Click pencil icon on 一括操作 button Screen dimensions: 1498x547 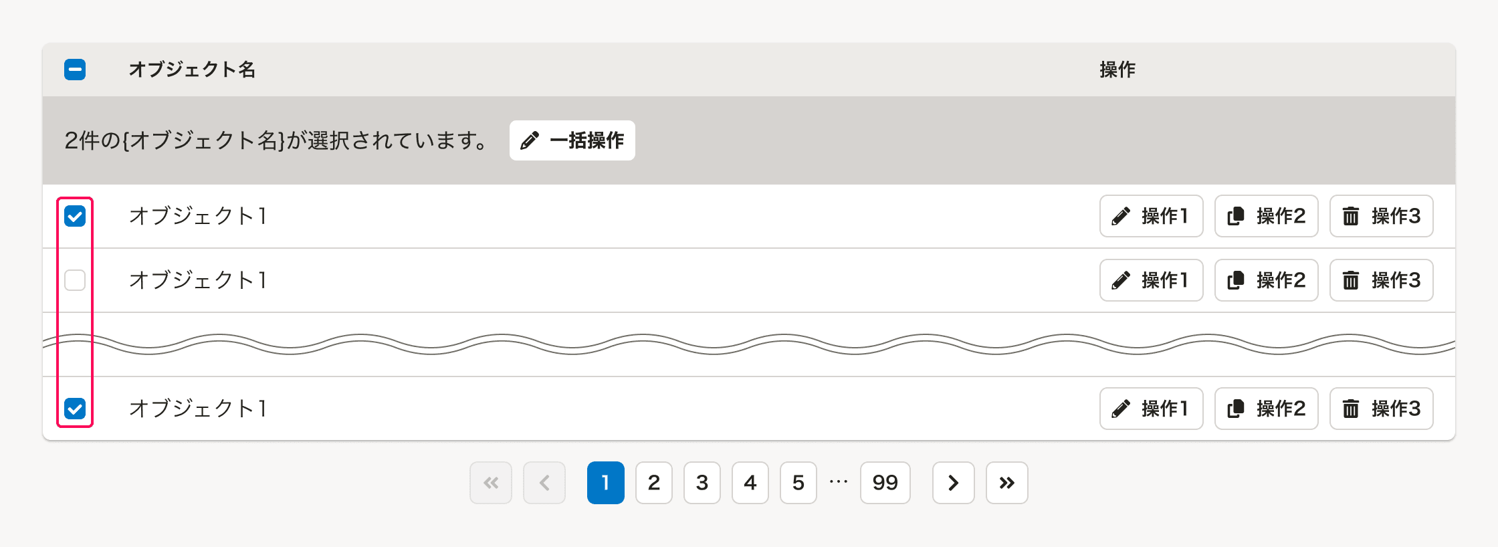(530, 140)
